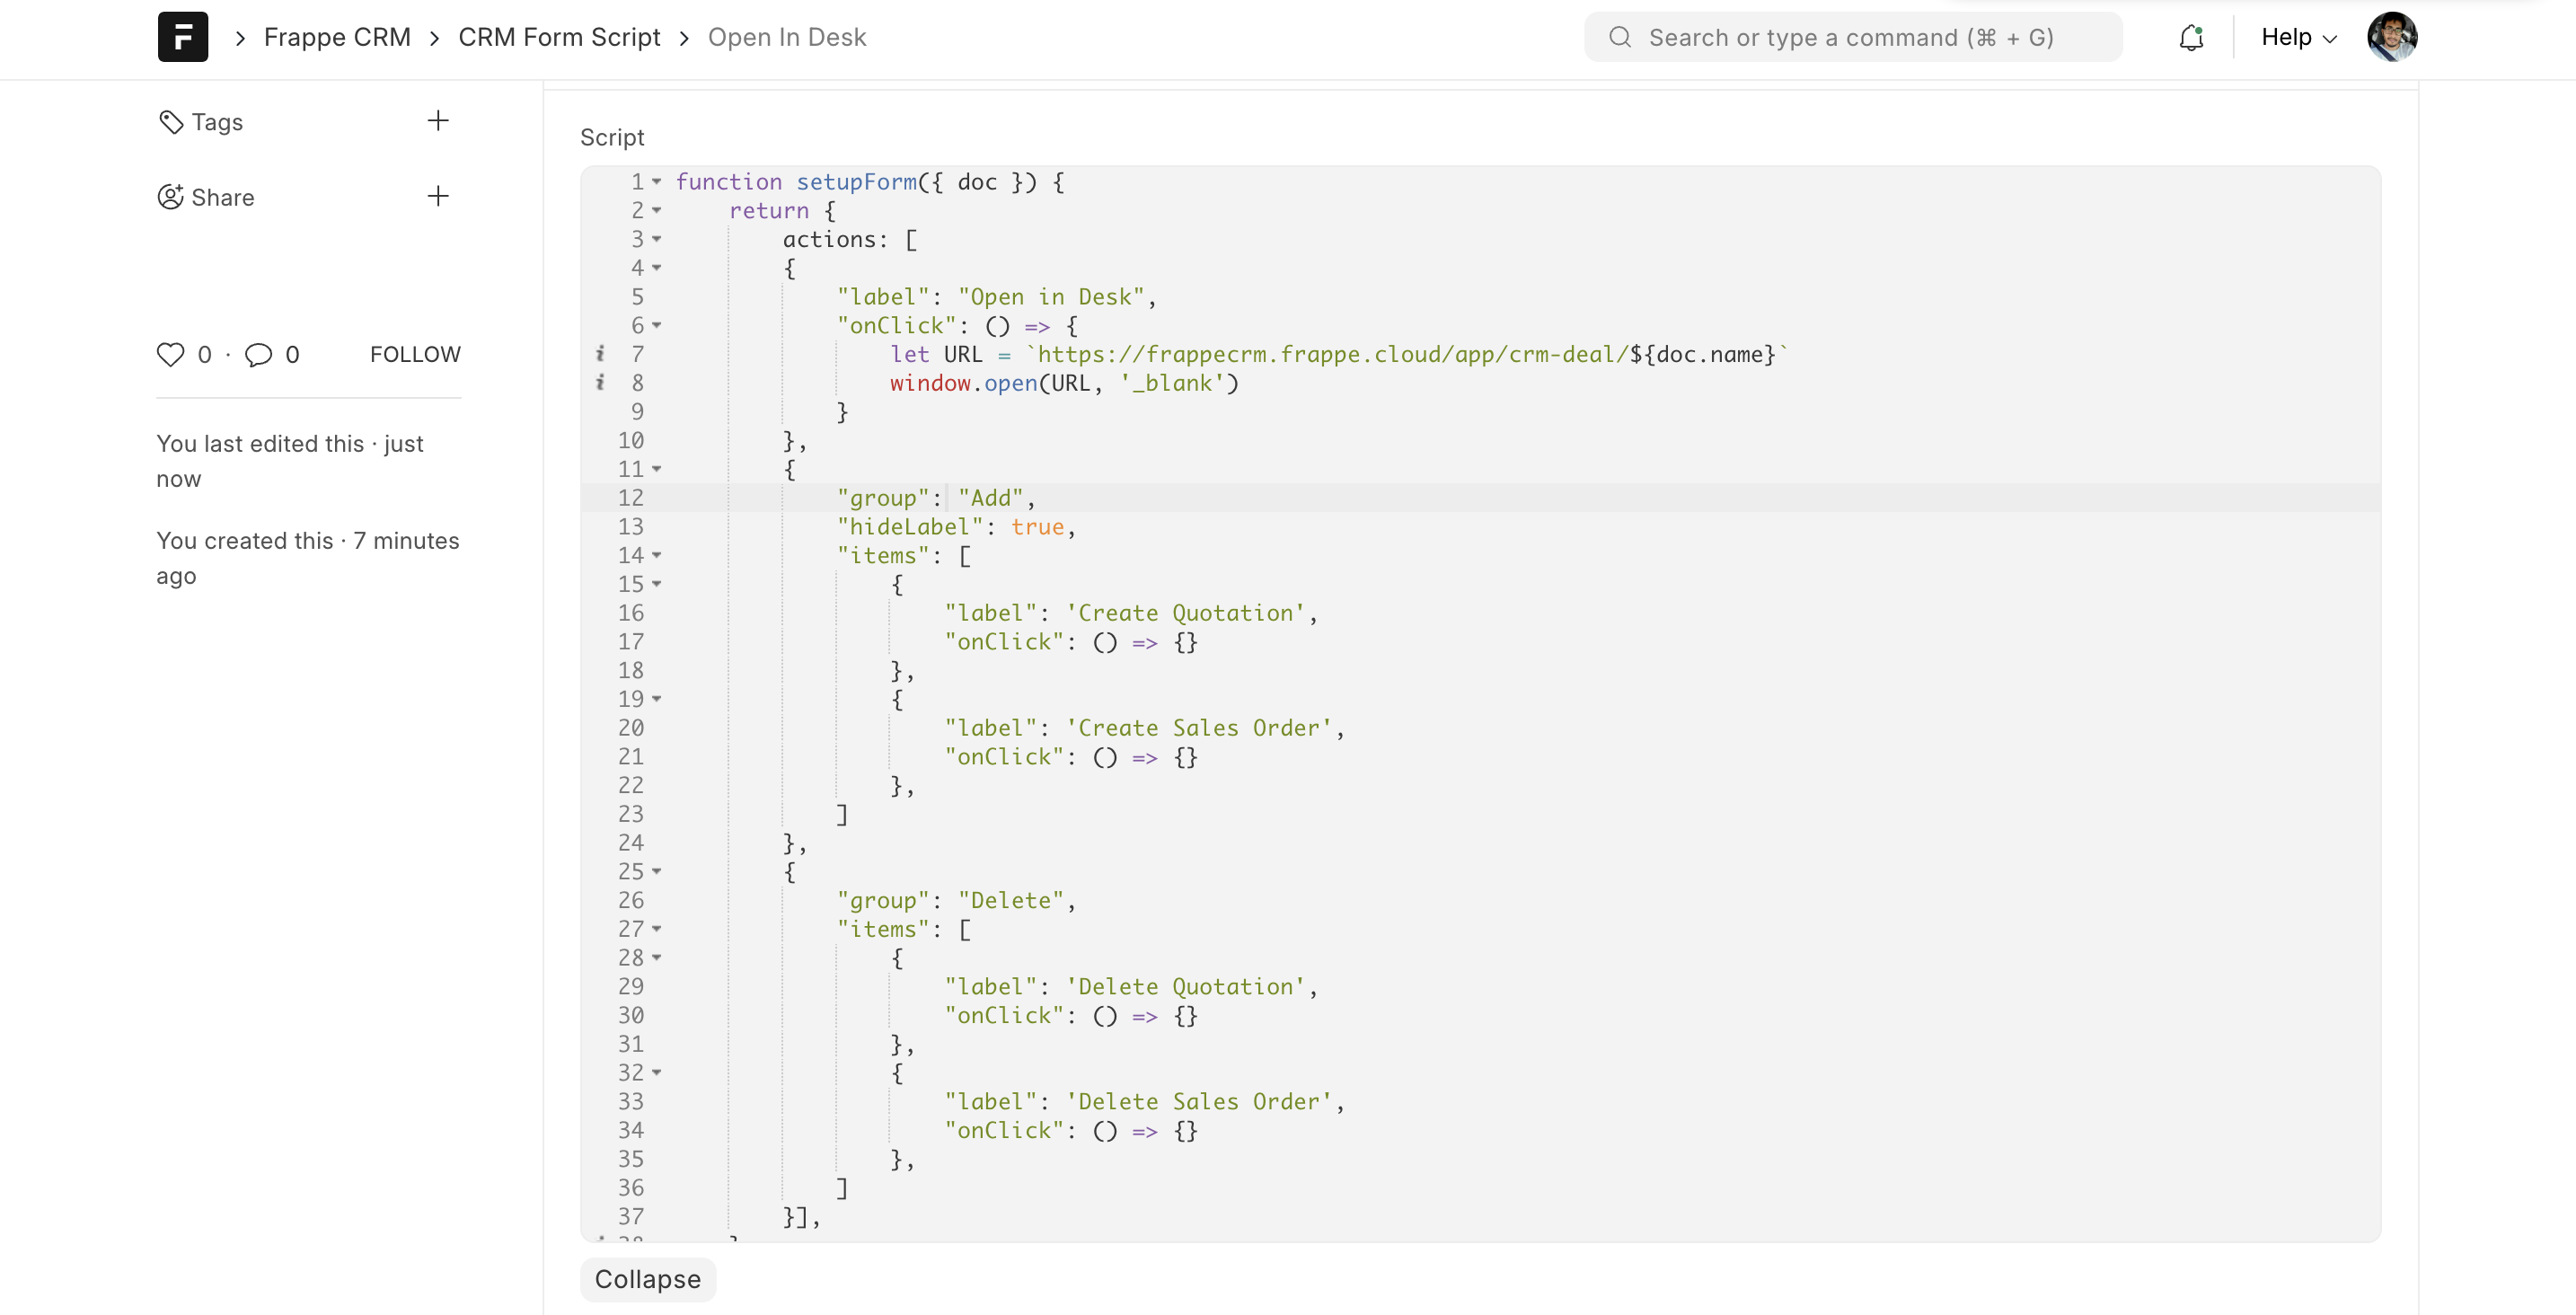The height and width of the screenshot is (1315, 2576).
Task: Click the user avatar picture
Action: pos(2392,37)
